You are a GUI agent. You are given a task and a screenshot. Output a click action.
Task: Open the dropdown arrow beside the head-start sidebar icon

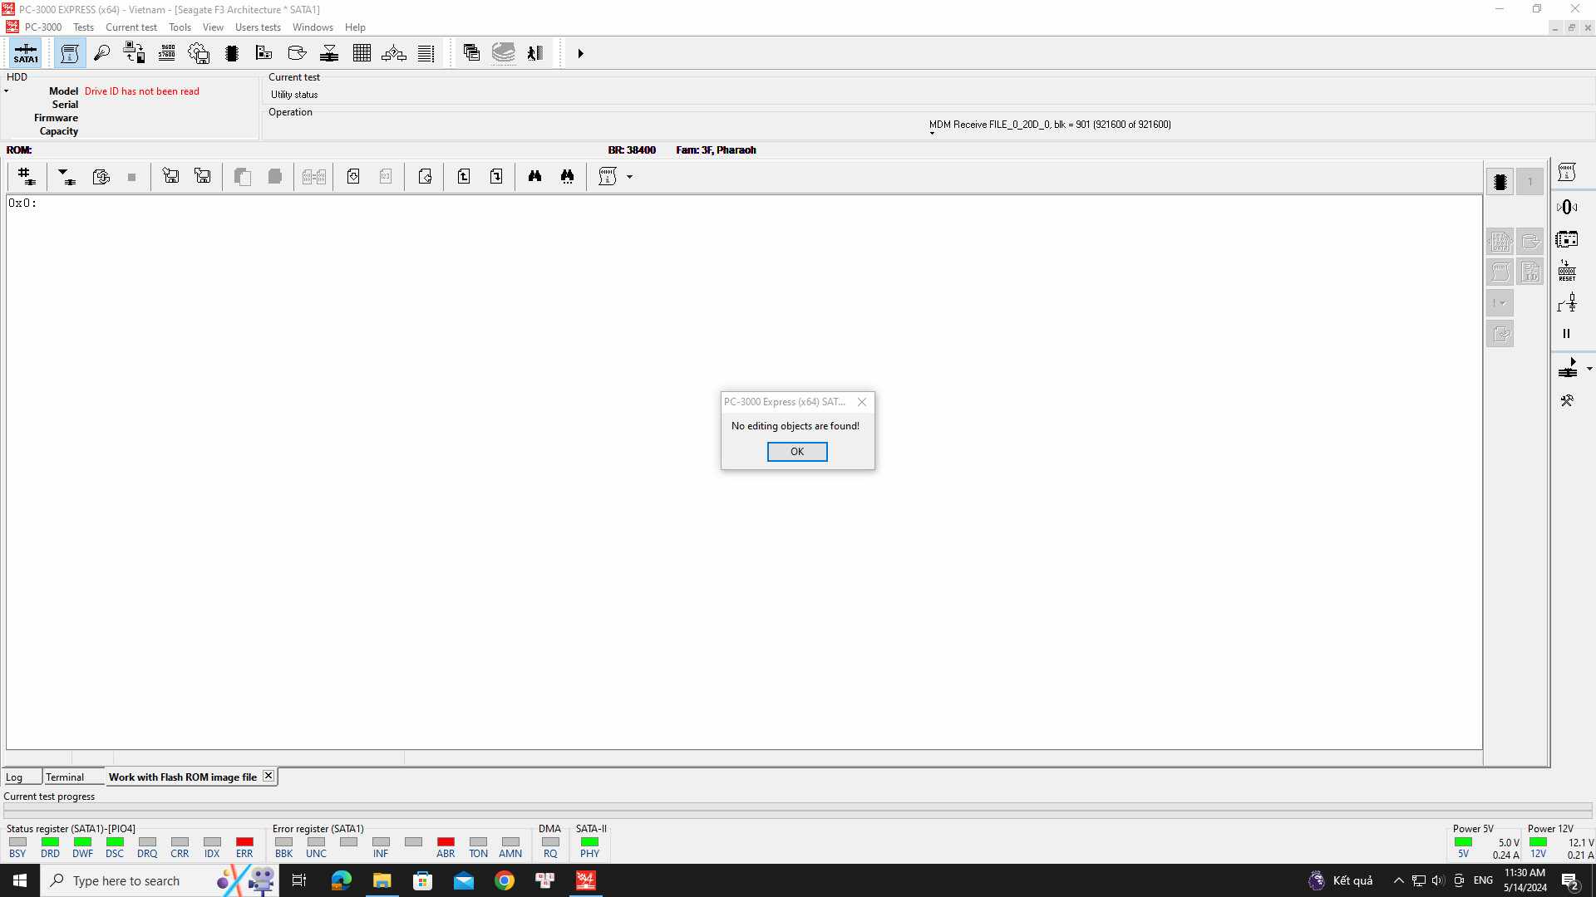click(1589, 369)
